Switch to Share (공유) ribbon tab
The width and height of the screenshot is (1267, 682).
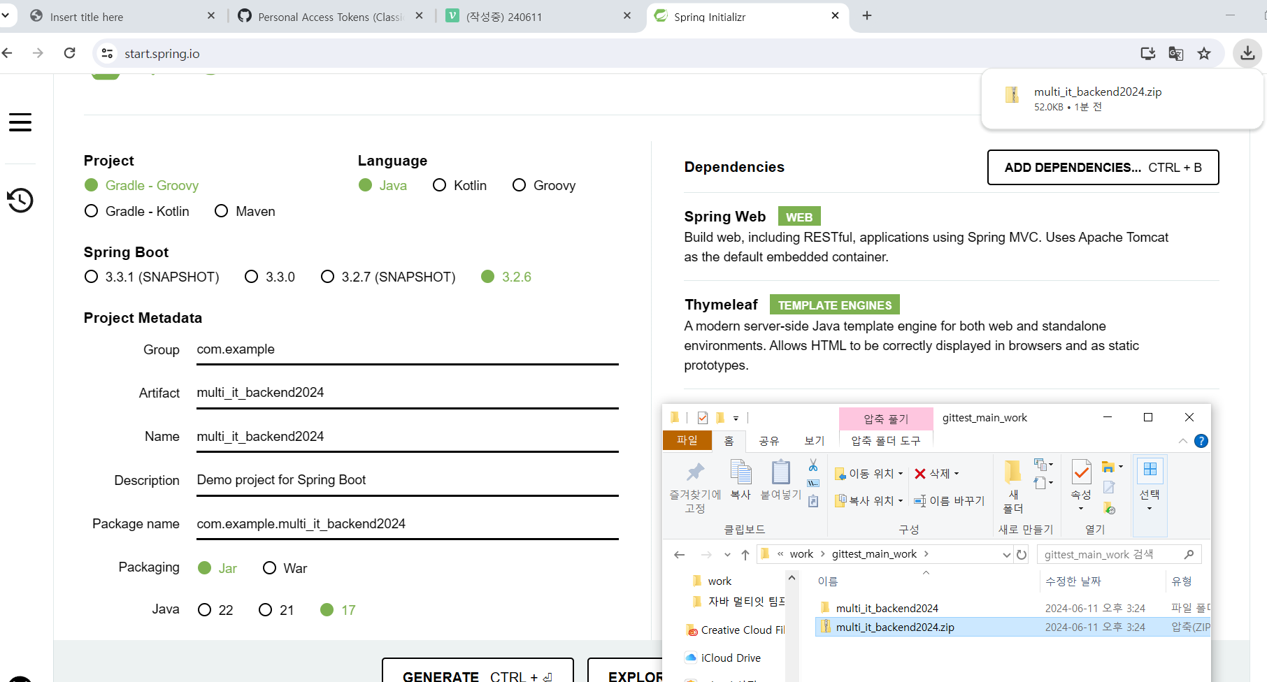click(769, 441)
